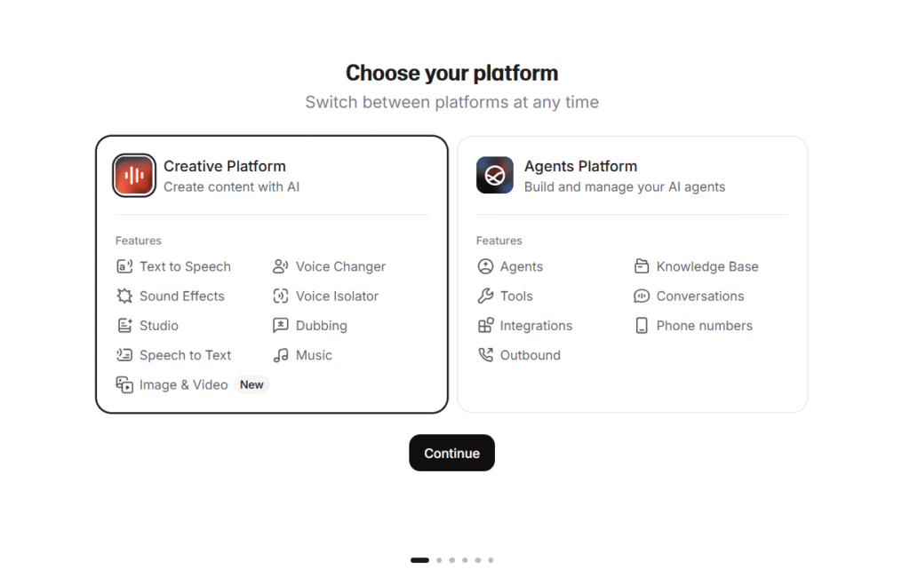
Task: Click the New badge beside Image & Video
Action: click(x=251, y=384)
